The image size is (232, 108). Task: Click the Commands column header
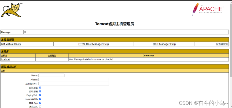click(x=148, y=56)
